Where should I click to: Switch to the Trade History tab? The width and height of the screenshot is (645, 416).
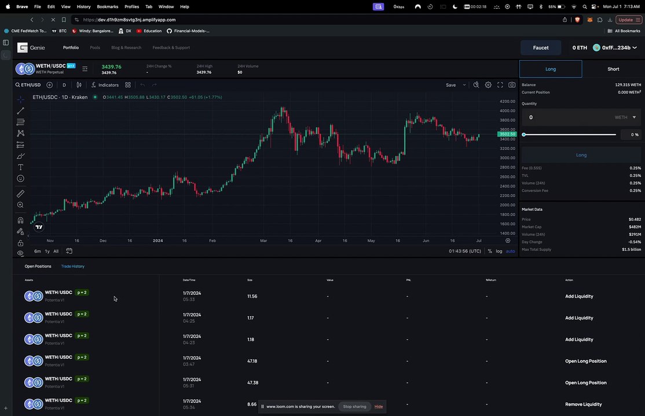coord(73,266)
